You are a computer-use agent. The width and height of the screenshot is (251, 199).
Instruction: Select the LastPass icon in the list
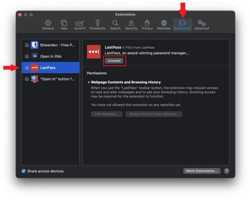(x=34, y=68)
